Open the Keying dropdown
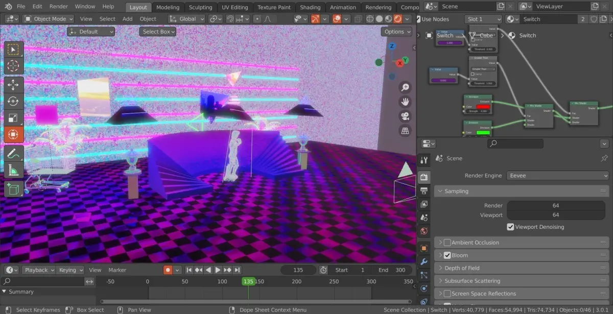This screenshot has height=314, width=613. pos(70,270)
